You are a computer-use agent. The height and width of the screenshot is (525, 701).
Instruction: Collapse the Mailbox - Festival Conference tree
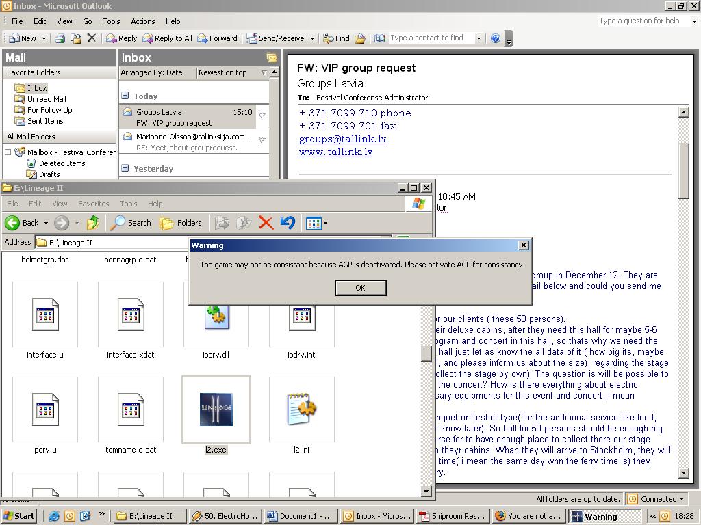point(8,152)
